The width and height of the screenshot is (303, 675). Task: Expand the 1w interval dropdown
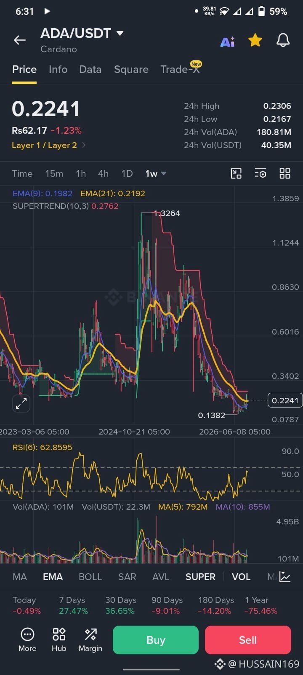click(x=156, y=173)
